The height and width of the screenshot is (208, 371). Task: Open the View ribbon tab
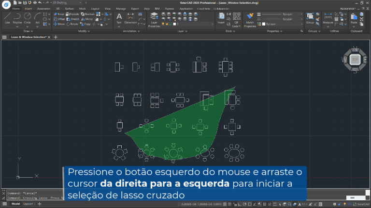[108, 9]
